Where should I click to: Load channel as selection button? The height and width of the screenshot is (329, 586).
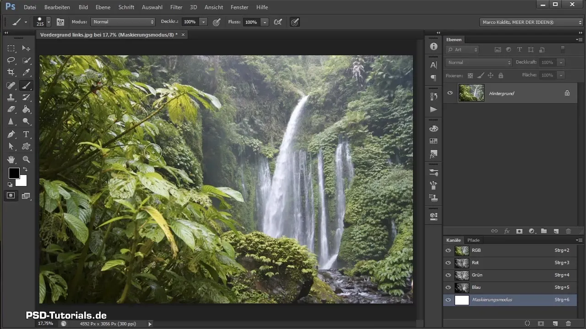[527, 323]
